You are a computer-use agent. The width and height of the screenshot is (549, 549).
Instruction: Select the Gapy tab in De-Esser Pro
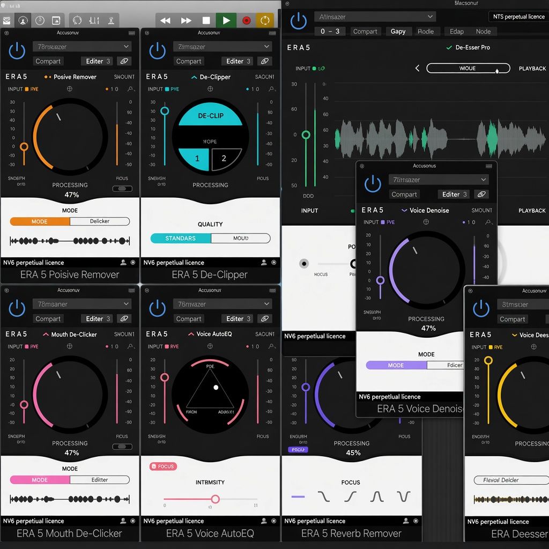[x=398, y=32]
